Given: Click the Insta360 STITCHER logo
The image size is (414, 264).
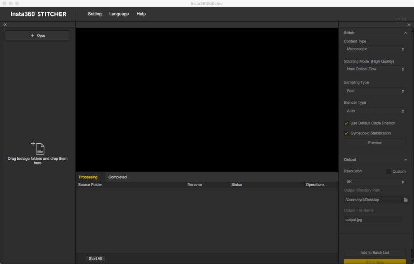Looking at the screenshot, I should [38, 14].
